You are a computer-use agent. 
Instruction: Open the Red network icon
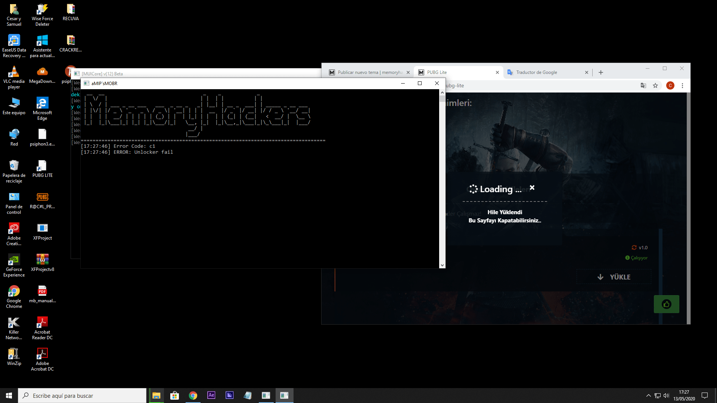point(14,138)
